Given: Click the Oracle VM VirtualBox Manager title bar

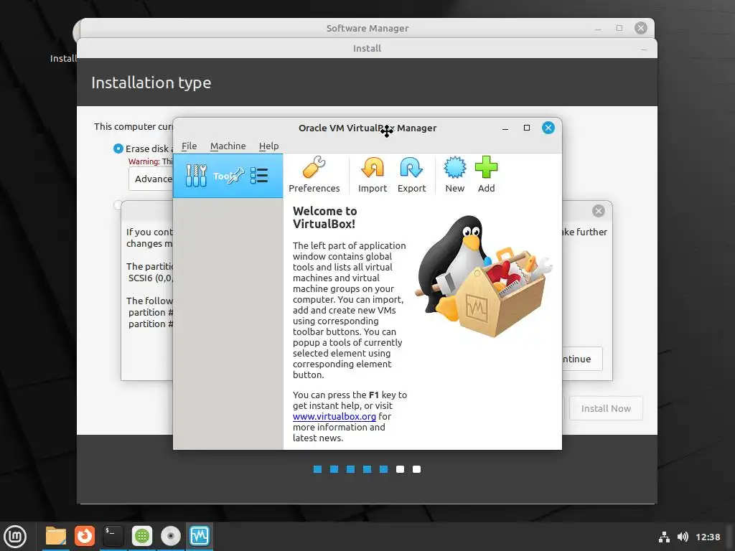Looking at the screenshot, I should (367, 128).
